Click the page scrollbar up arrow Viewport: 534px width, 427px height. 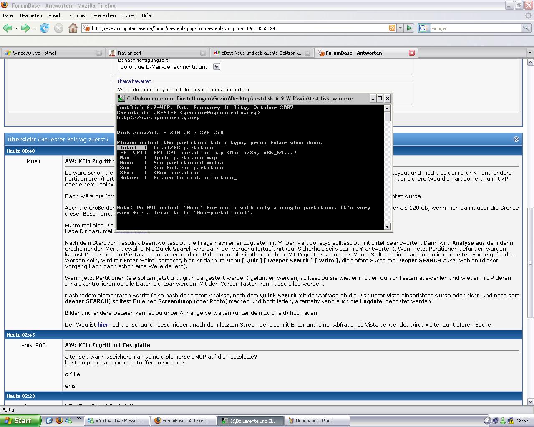[x=530, y=62]
